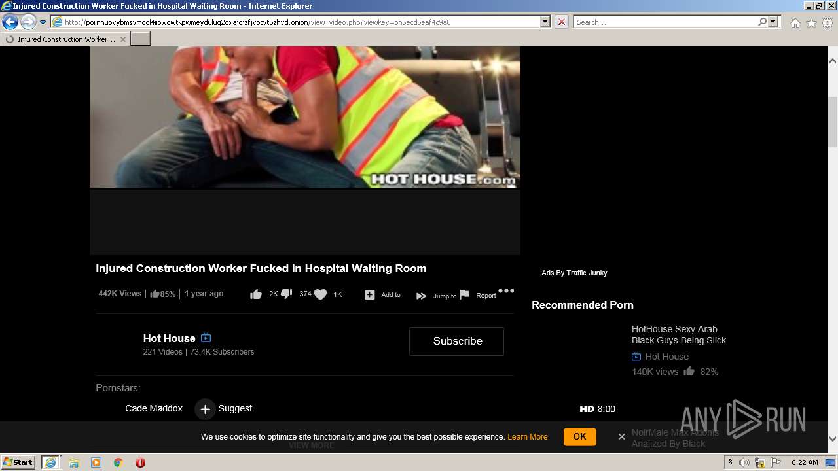838x471 pixels.
Task: Follow the Learn More cookie link
Action: pyautogui.click(x=527, y=437)
